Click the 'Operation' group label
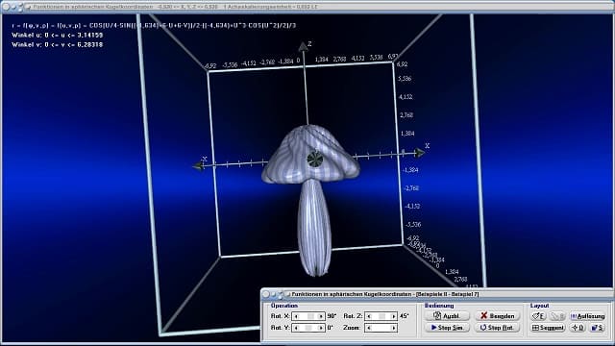Image resolution: width=615 pixels, height=346 pixels. (284, 306)
